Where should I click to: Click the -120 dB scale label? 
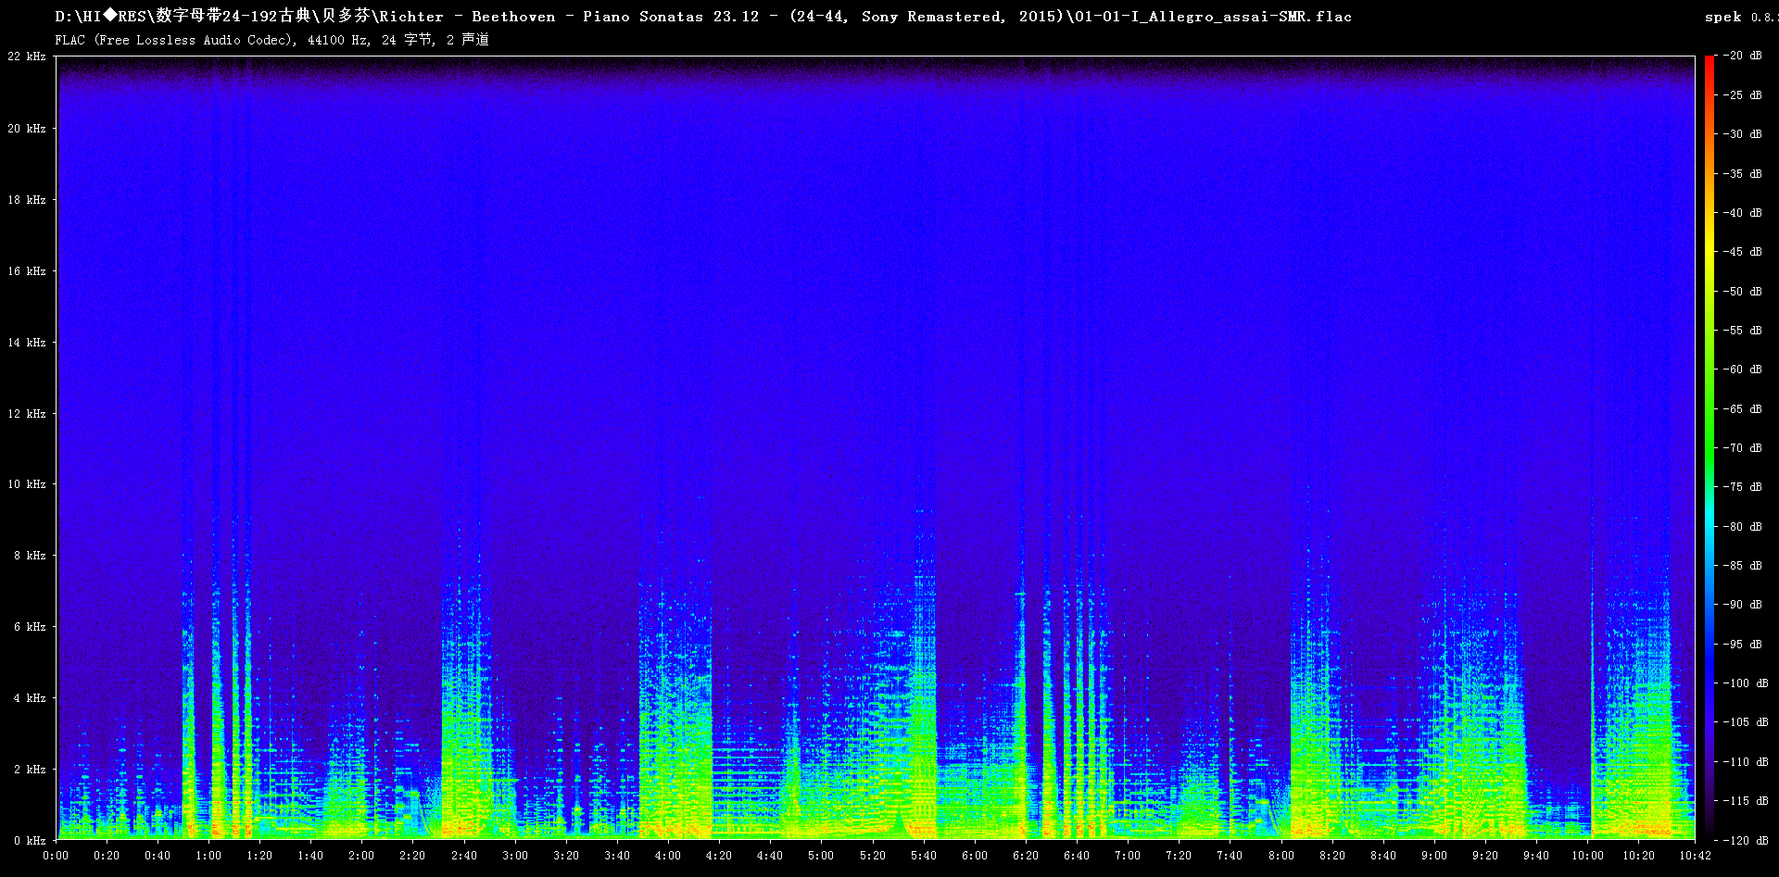[x=1746, y=840]
